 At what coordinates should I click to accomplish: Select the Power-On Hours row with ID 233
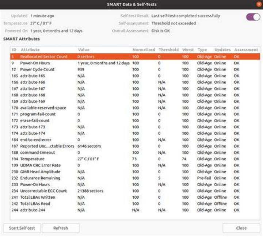tap(135, 184)
